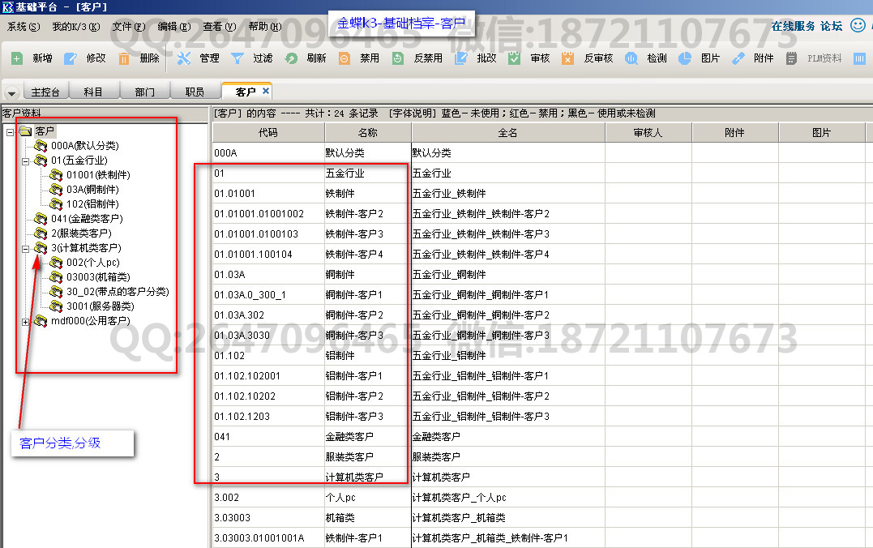Open the 过滤 (Filter) funnel tool
The width and height of the screenshot is (873, 548).
238,58
